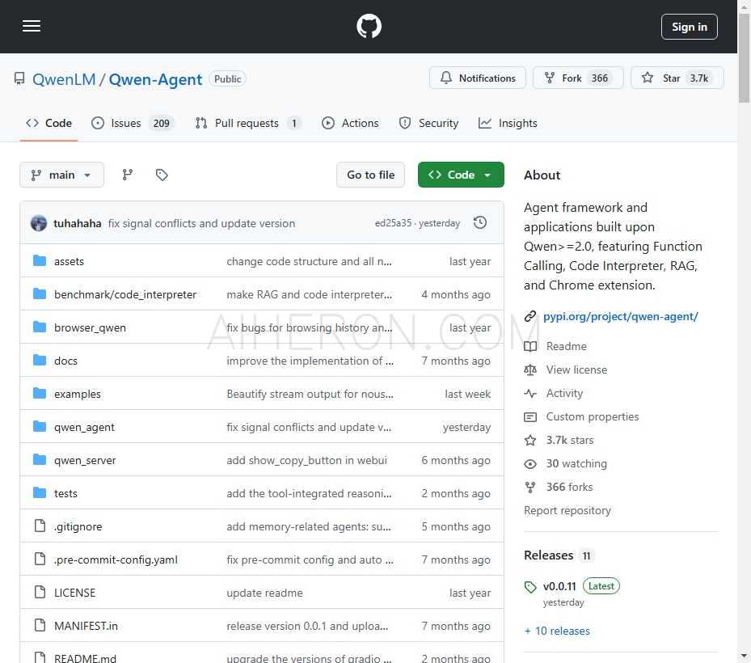Viewport: 751px width, 663px height.
Task: Open the .gitignore file
Action: point(78,526)
